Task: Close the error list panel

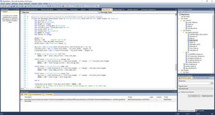Action: coord(176,92)
